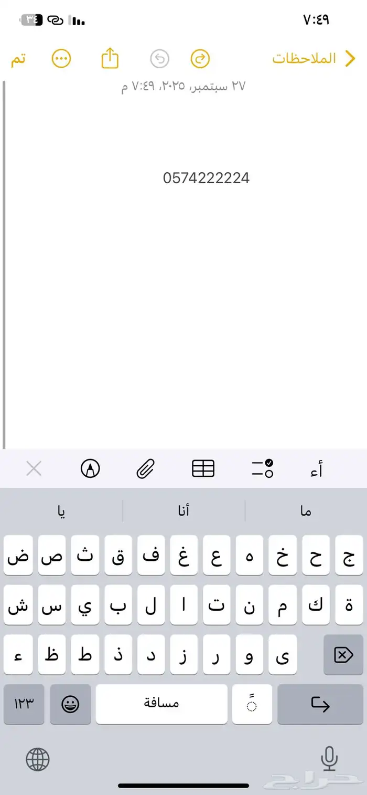Viewport: 367px width, 795px height.
Task: Tap the phone number text in note
Action: pyautogui.click(x=206, y=179)
